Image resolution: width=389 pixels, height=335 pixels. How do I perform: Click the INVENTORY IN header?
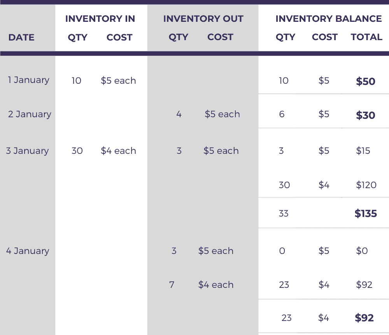click(100, 19)
